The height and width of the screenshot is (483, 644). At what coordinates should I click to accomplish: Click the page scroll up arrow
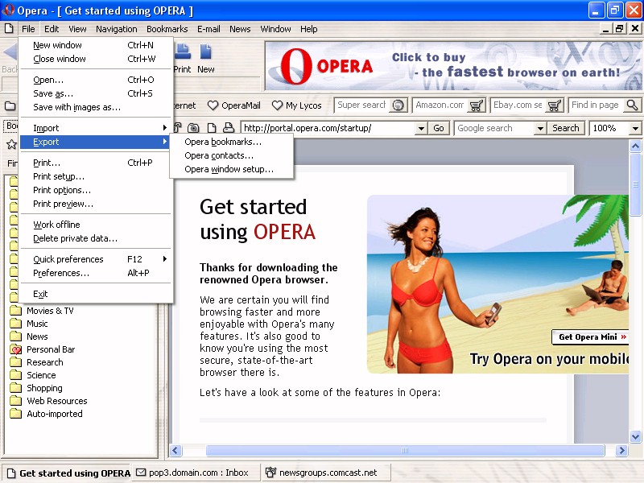(635, 147)
